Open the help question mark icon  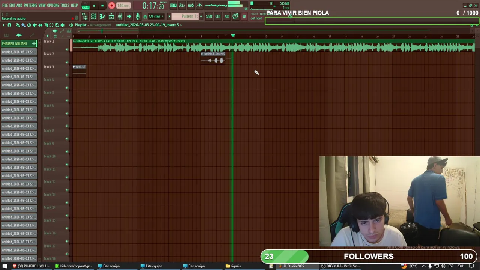pos(235,16)
